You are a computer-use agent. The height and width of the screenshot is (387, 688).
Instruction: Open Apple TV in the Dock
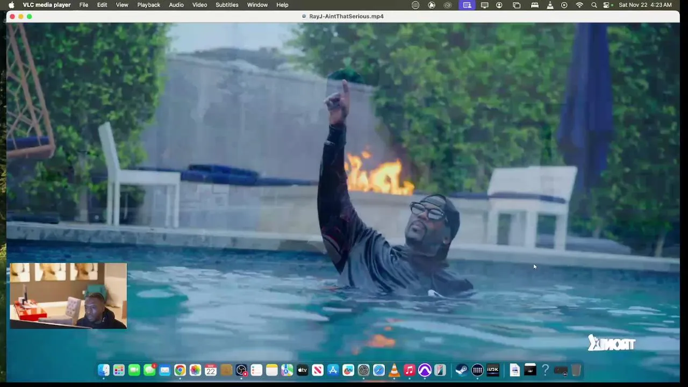tap(302, 370)
